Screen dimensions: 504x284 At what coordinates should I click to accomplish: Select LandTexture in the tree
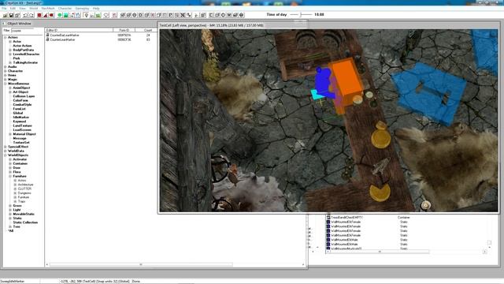point(22,125)
